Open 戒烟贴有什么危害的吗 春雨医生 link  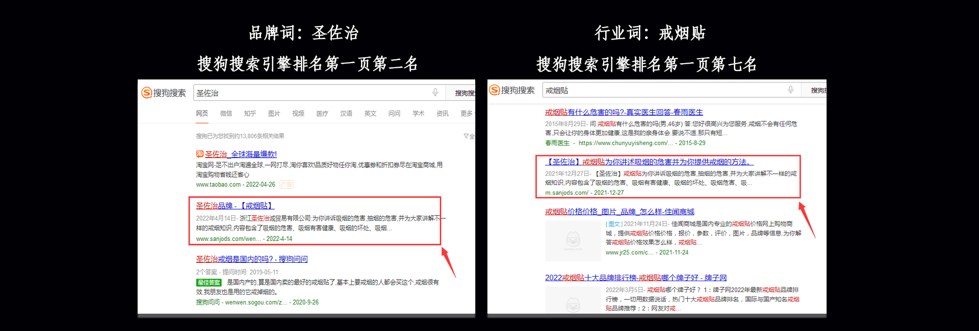(x=624, y=112)
